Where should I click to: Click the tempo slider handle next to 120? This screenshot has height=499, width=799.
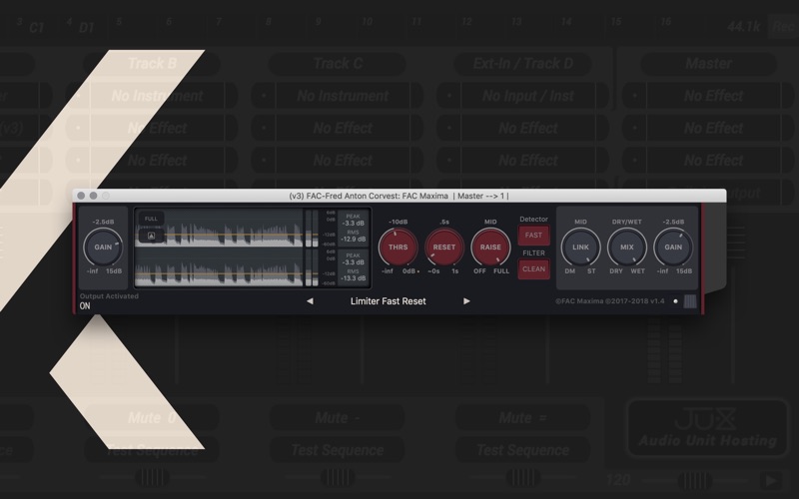tap(694, 480)
